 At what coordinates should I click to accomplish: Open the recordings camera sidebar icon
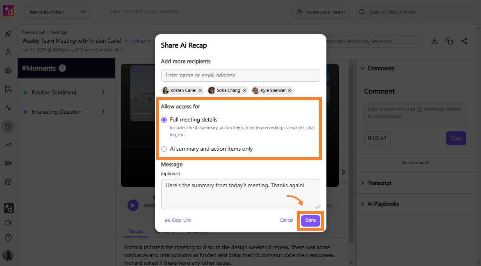[8, 163]
